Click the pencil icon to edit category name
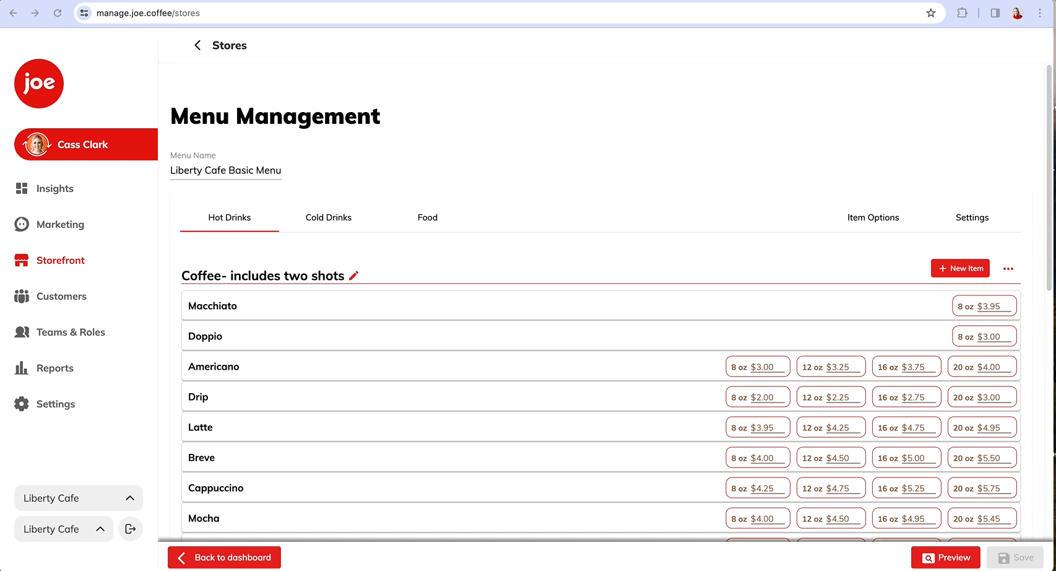This screenshot has width=1056, height=571. tap(353, 276)
